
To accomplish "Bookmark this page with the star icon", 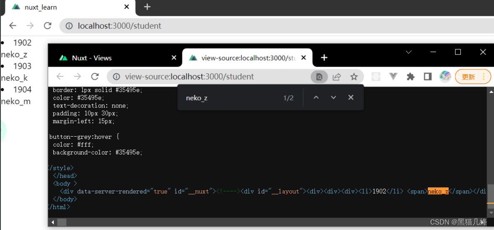I will point(354,77).
